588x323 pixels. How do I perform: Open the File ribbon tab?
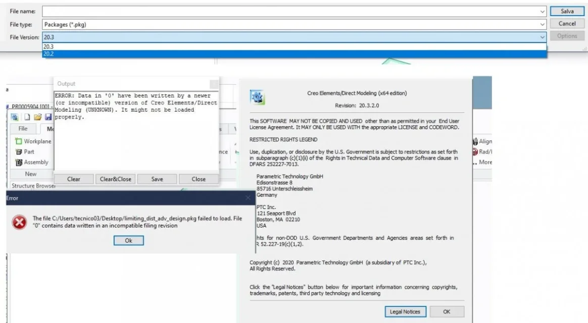coord(23,129)
